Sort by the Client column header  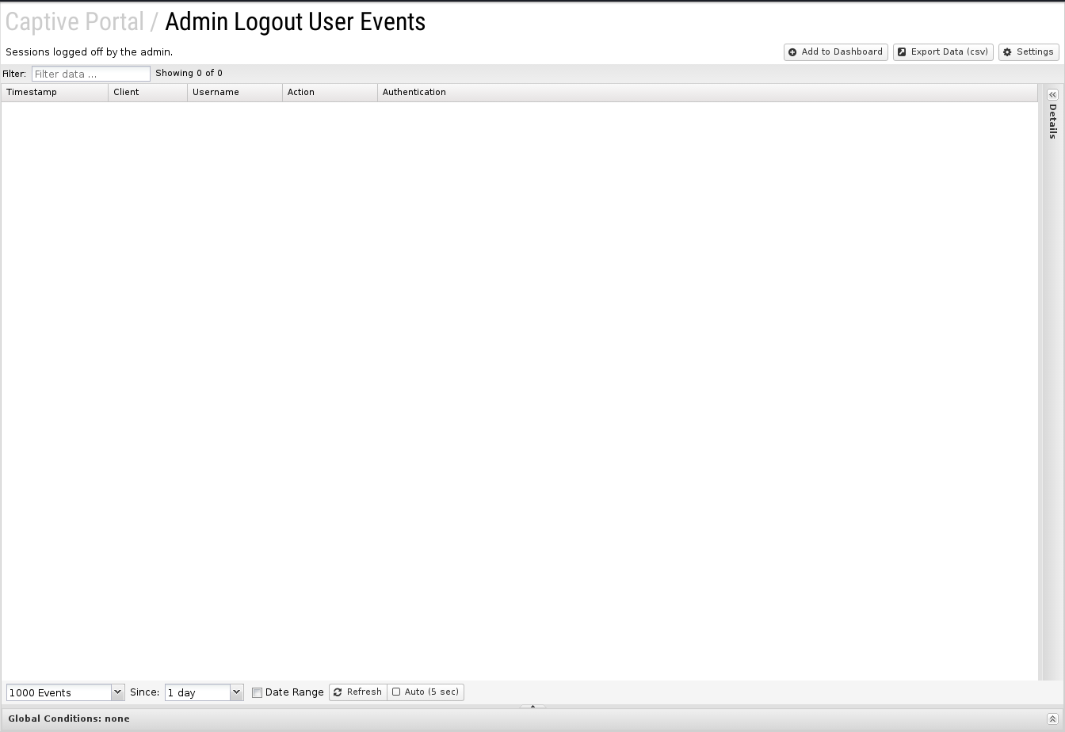pyautogui.click(x=148, y=93)
